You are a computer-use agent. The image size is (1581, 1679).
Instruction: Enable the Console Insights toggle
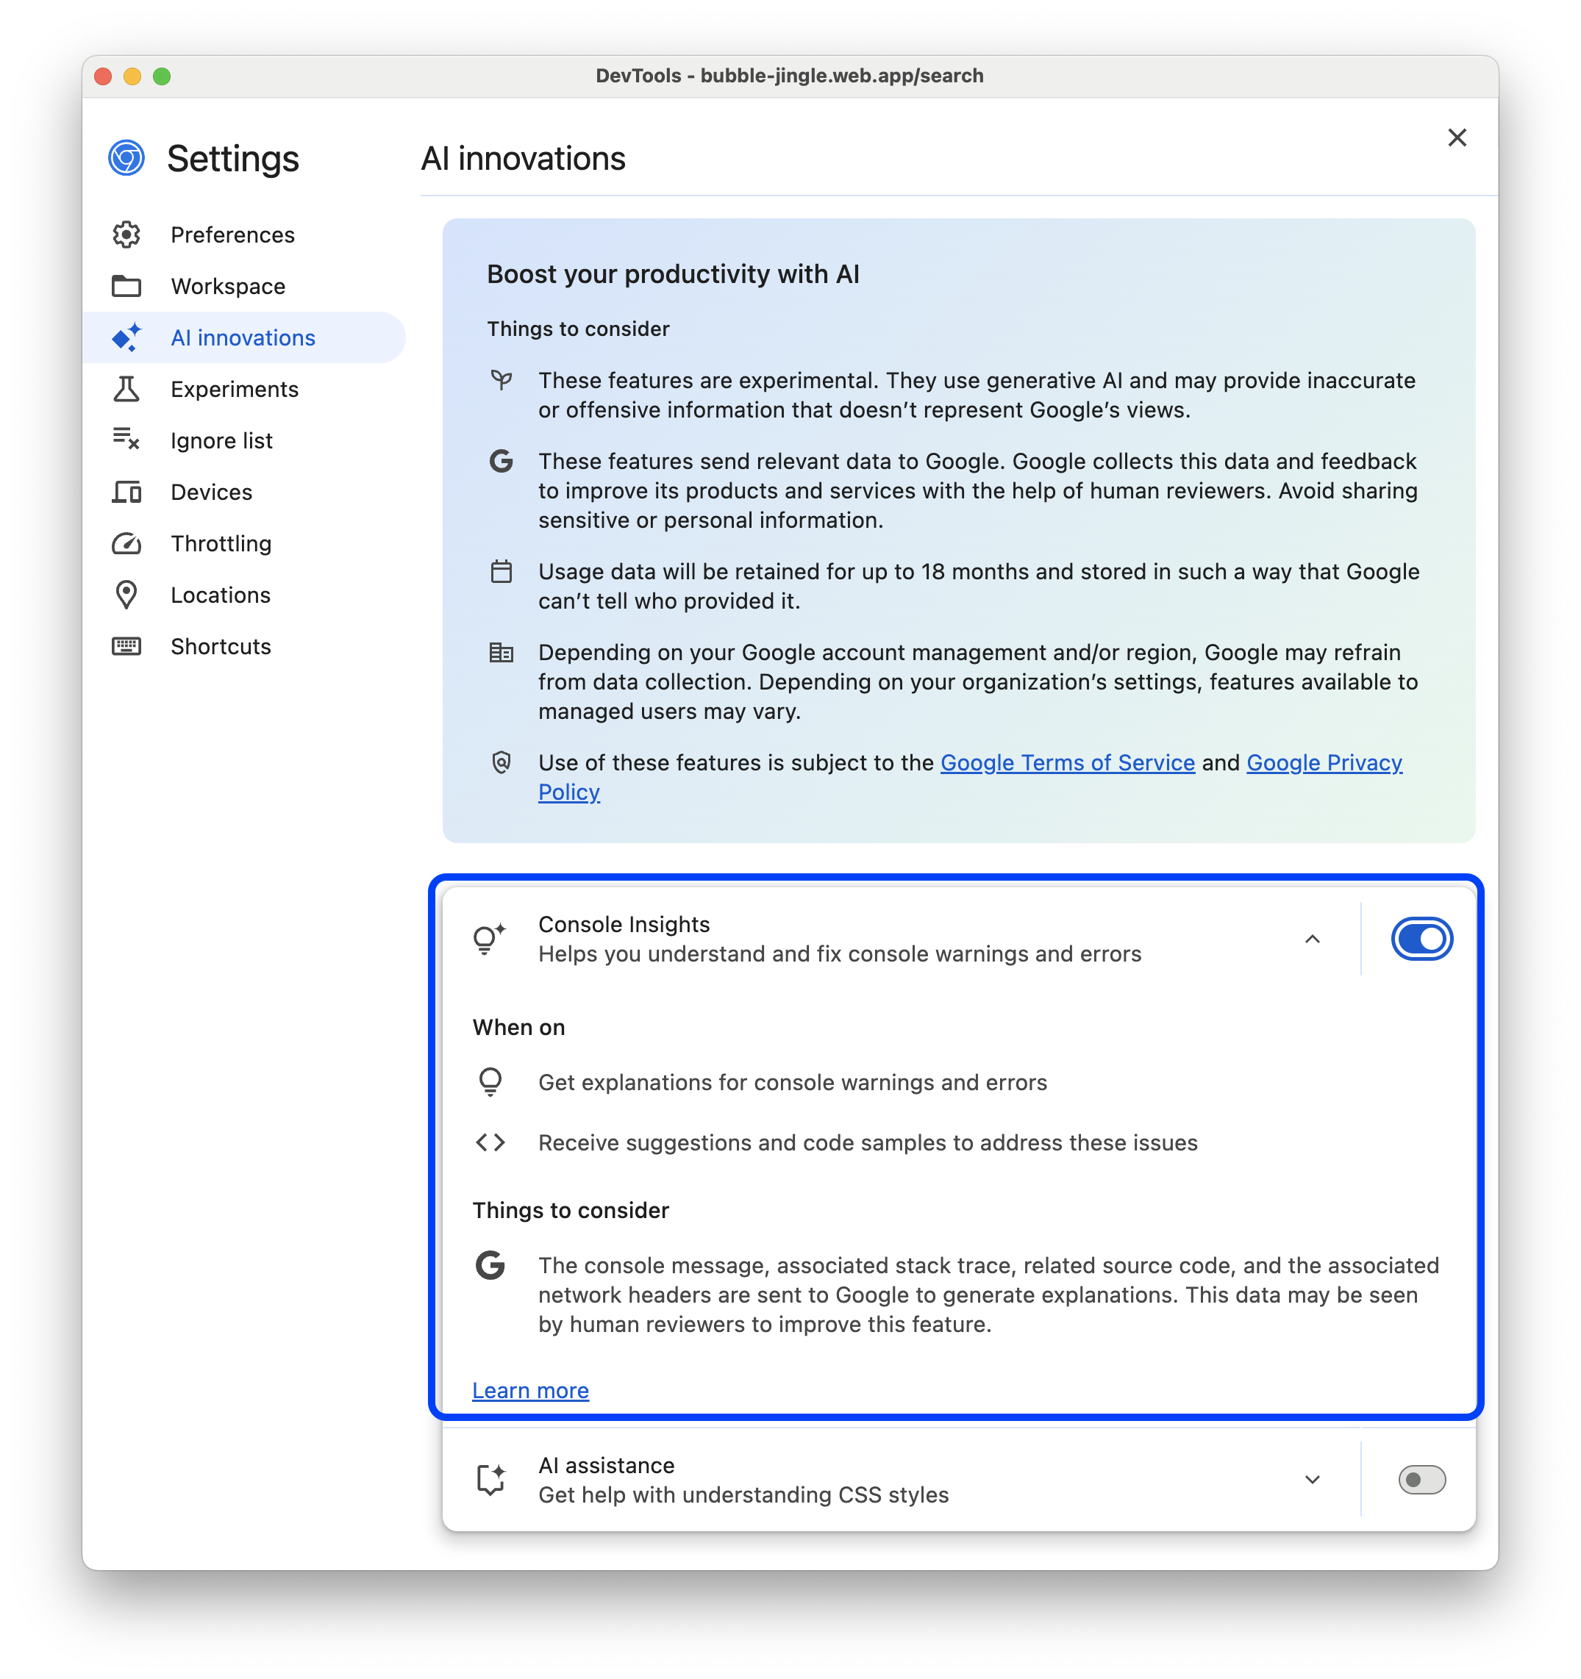1419,937
